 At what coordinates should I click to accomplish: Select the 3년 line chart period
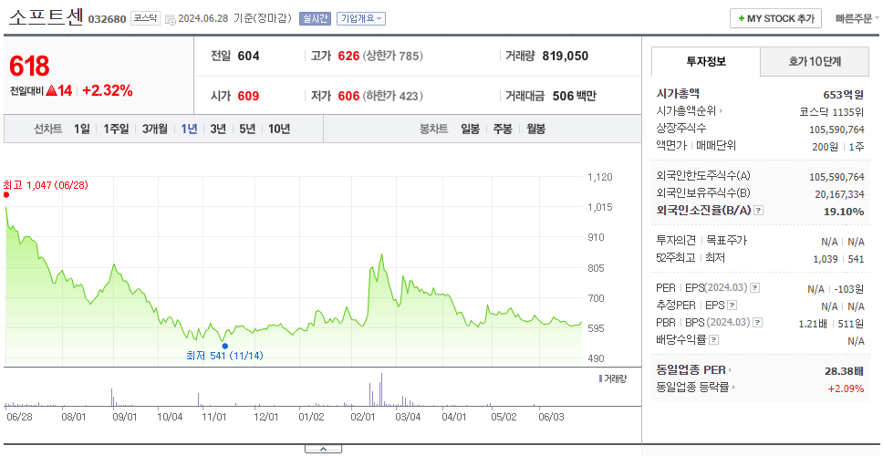pos(218,129)
